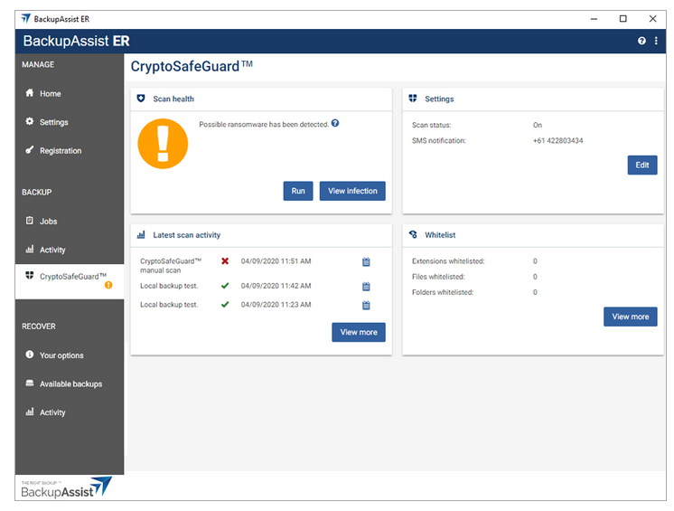Select Your options under Recover
674x511 pixels.
(x=61, y=355)
